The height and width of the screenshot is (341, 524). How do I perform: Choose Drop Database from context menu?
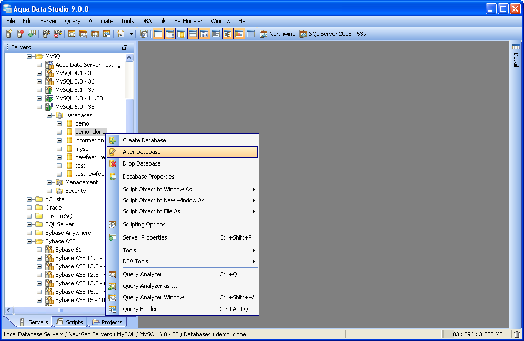[183, 163]
